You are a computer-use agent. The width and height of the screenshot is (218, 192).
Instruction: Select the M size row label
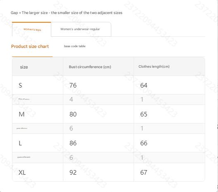pyautogui.click(x=22, y=114)
